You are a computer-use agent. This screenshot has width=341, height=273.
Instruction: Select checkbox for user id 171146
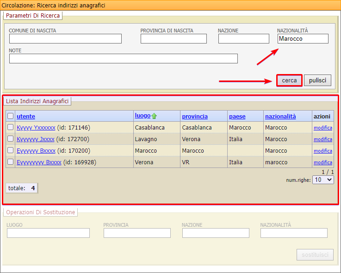tap(11, 127)
